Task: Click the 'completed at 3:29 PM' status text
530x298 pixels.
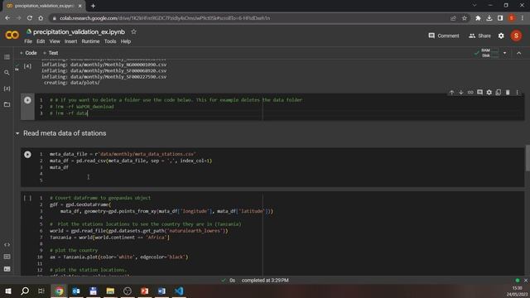Action: click(x=265, y=281)
